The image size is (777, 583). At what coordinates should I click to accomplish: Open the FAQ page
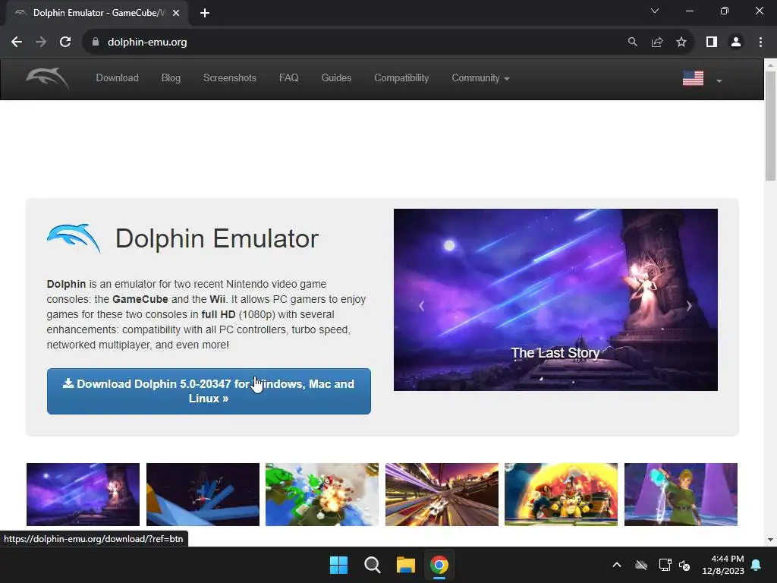289,78
